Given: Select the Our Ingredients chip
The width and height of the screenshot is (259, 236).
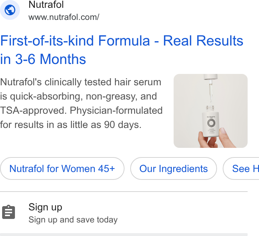Looking at the screenshot, I should pyautogui.click(x=174, y=168).
